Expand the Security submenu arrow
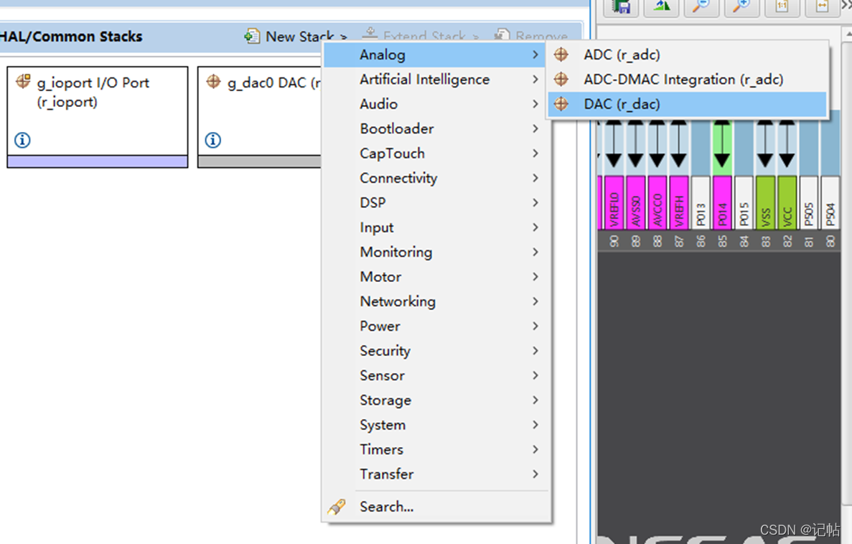Image resolution: width=852 pixels, height=544 pixels. coord(535,350)
